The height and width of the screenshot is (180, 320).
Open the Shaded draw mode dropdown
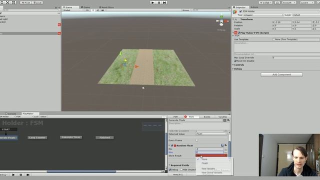click(73, 10)
